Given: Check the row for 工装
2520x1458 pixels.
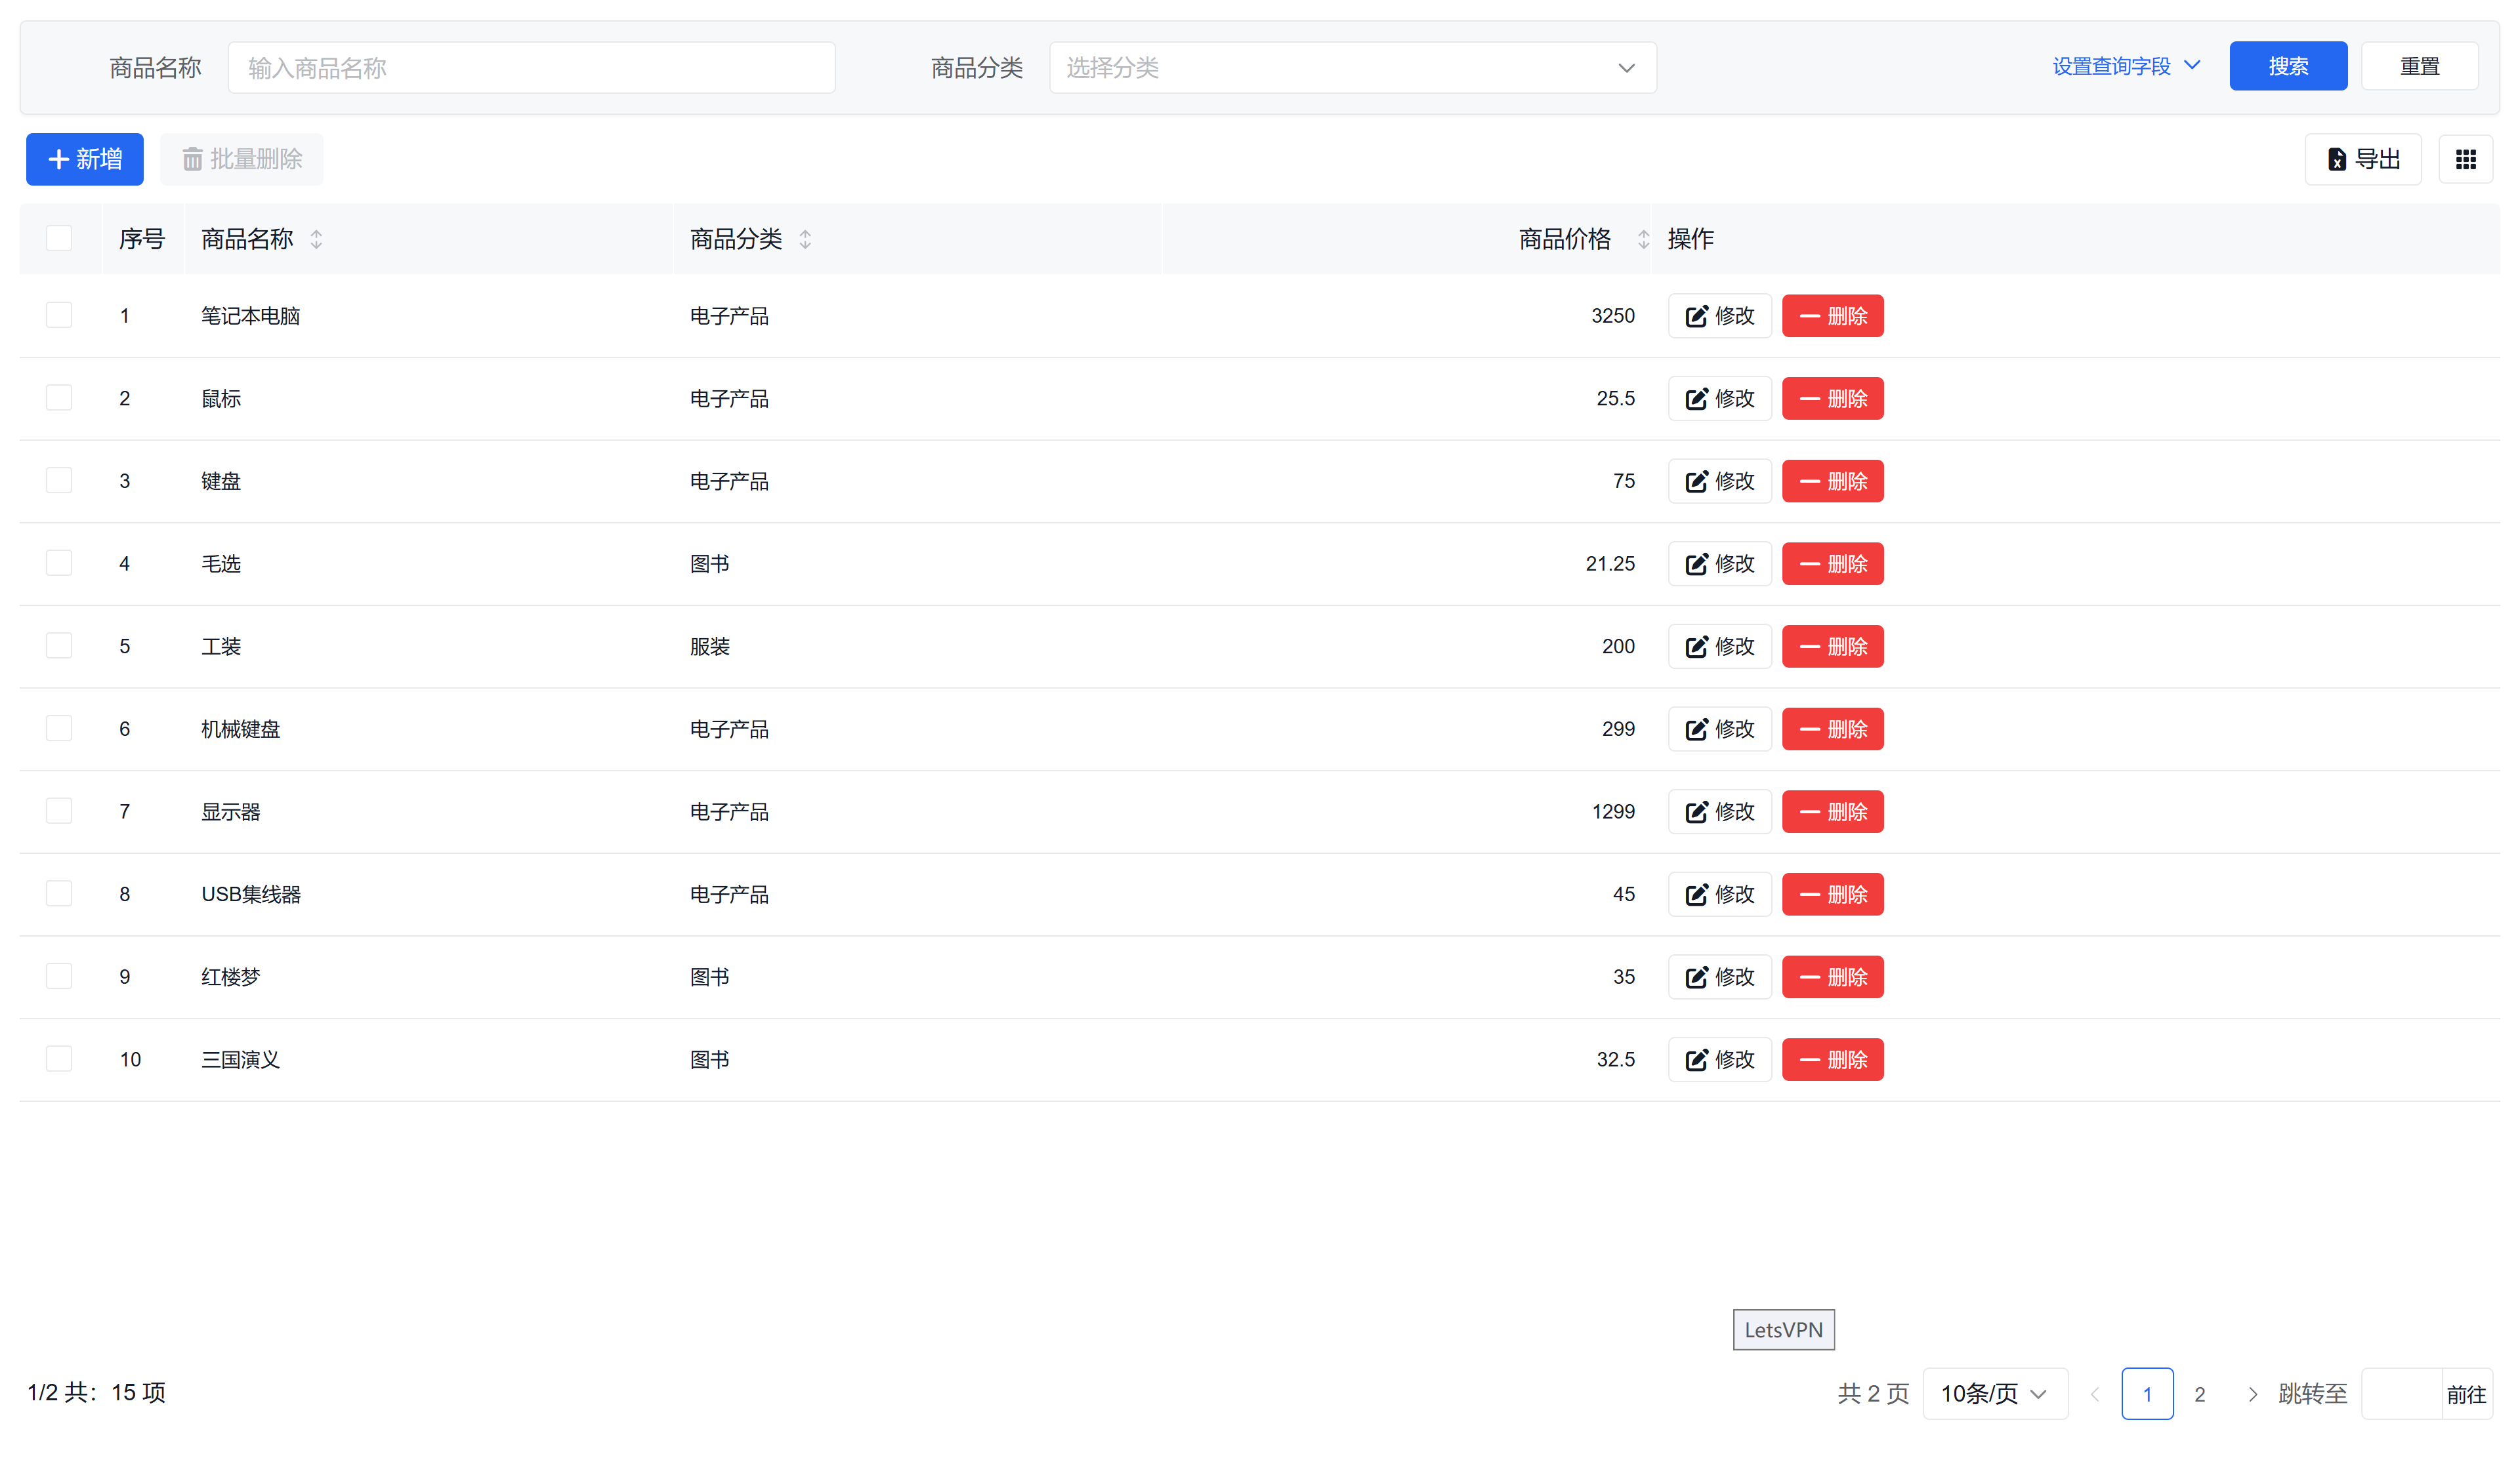Looking at the screenshot, I should [59, 645].
